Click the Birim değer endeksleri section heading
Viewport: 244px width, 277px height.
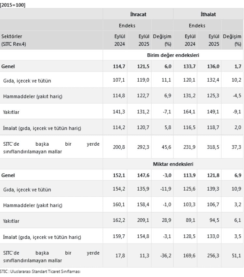pyautogui.click(x=173, y=55)
